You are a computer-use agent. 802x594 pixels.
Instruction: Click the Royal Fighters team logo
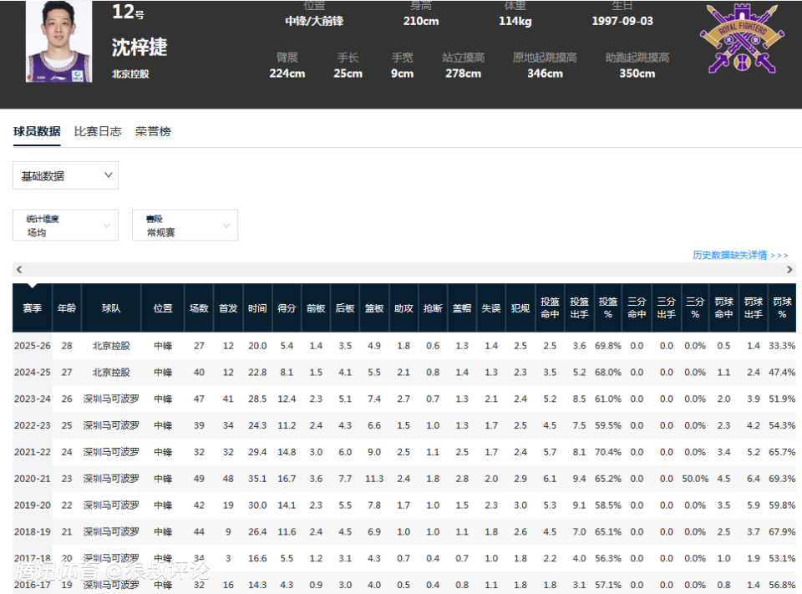click(x=742, y=38)
